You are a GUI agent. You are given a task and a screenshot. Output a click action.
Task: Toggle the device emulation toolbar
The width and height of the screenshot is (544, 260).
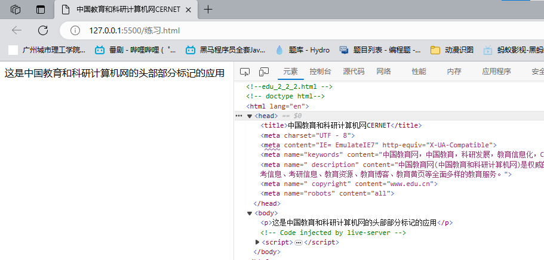point(264,72)
